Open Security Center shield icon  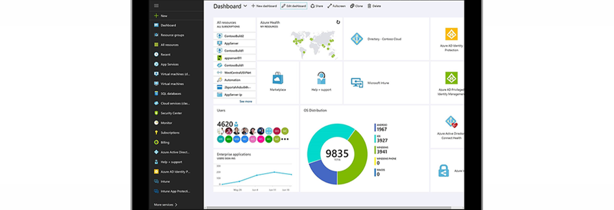click(156, 113)
